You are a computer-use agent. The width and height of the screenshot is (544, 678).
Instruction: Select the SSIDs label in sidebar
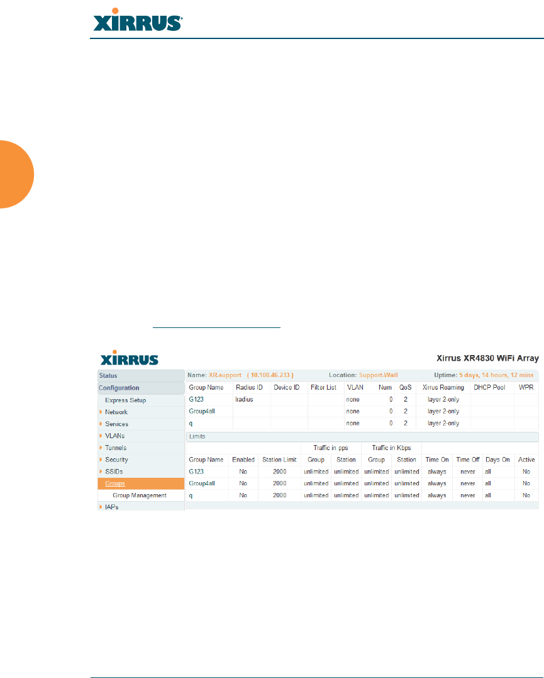[114, 472]
